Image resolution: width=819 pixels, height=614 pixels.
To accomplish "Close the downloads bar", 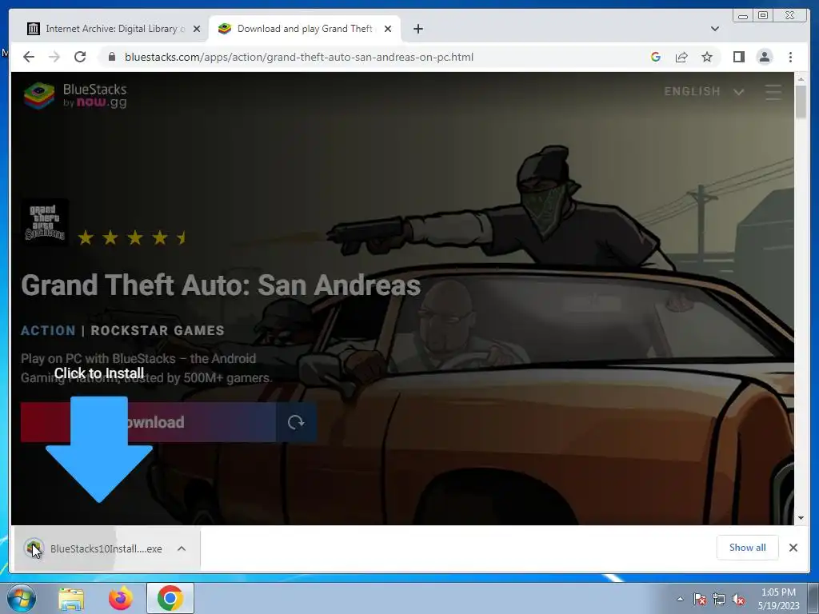I will click(x=793, y=547).
